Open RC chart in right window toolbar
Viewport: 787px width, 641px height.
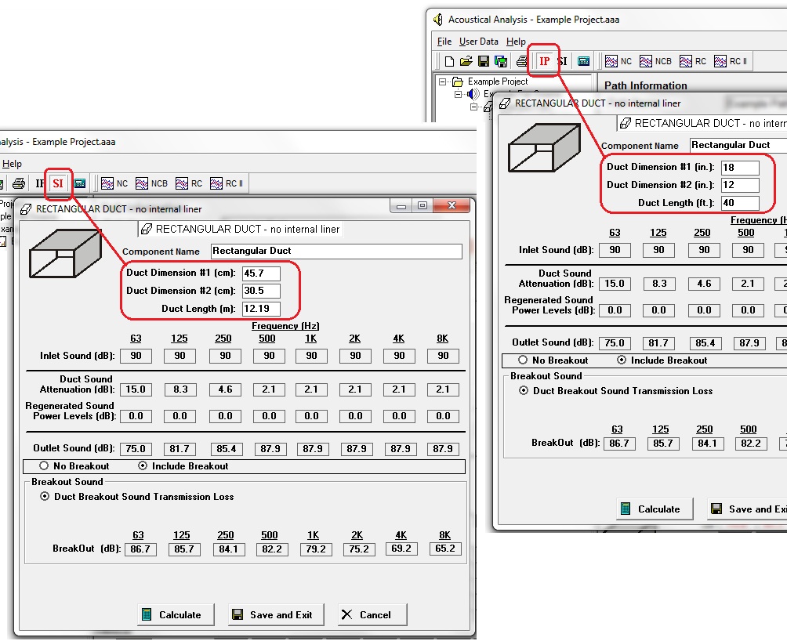[693, 61]
